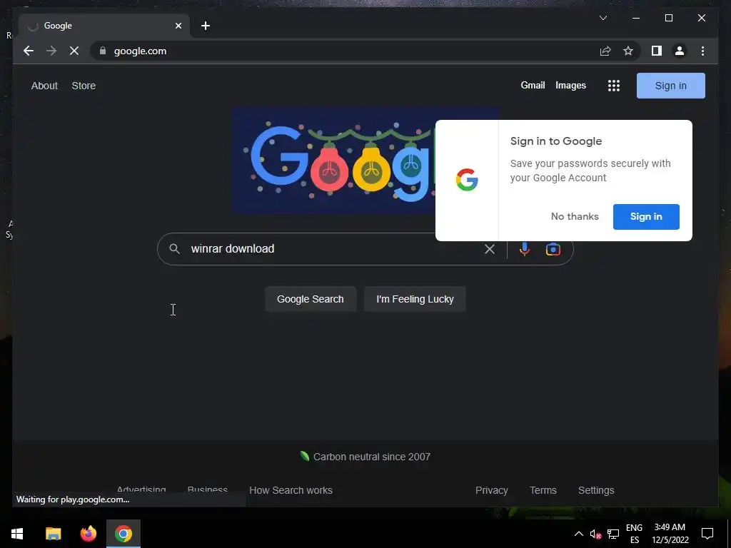Open network settings tray icon

coord(613,534)
